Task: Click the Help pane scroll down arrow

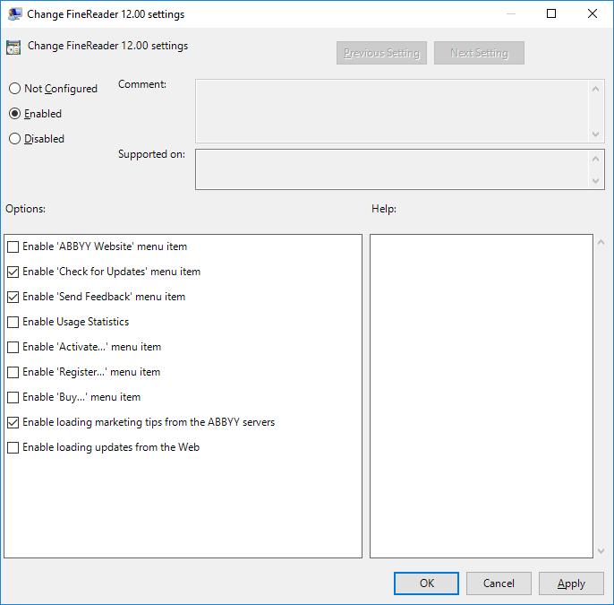Action: [x=601, y=551]
